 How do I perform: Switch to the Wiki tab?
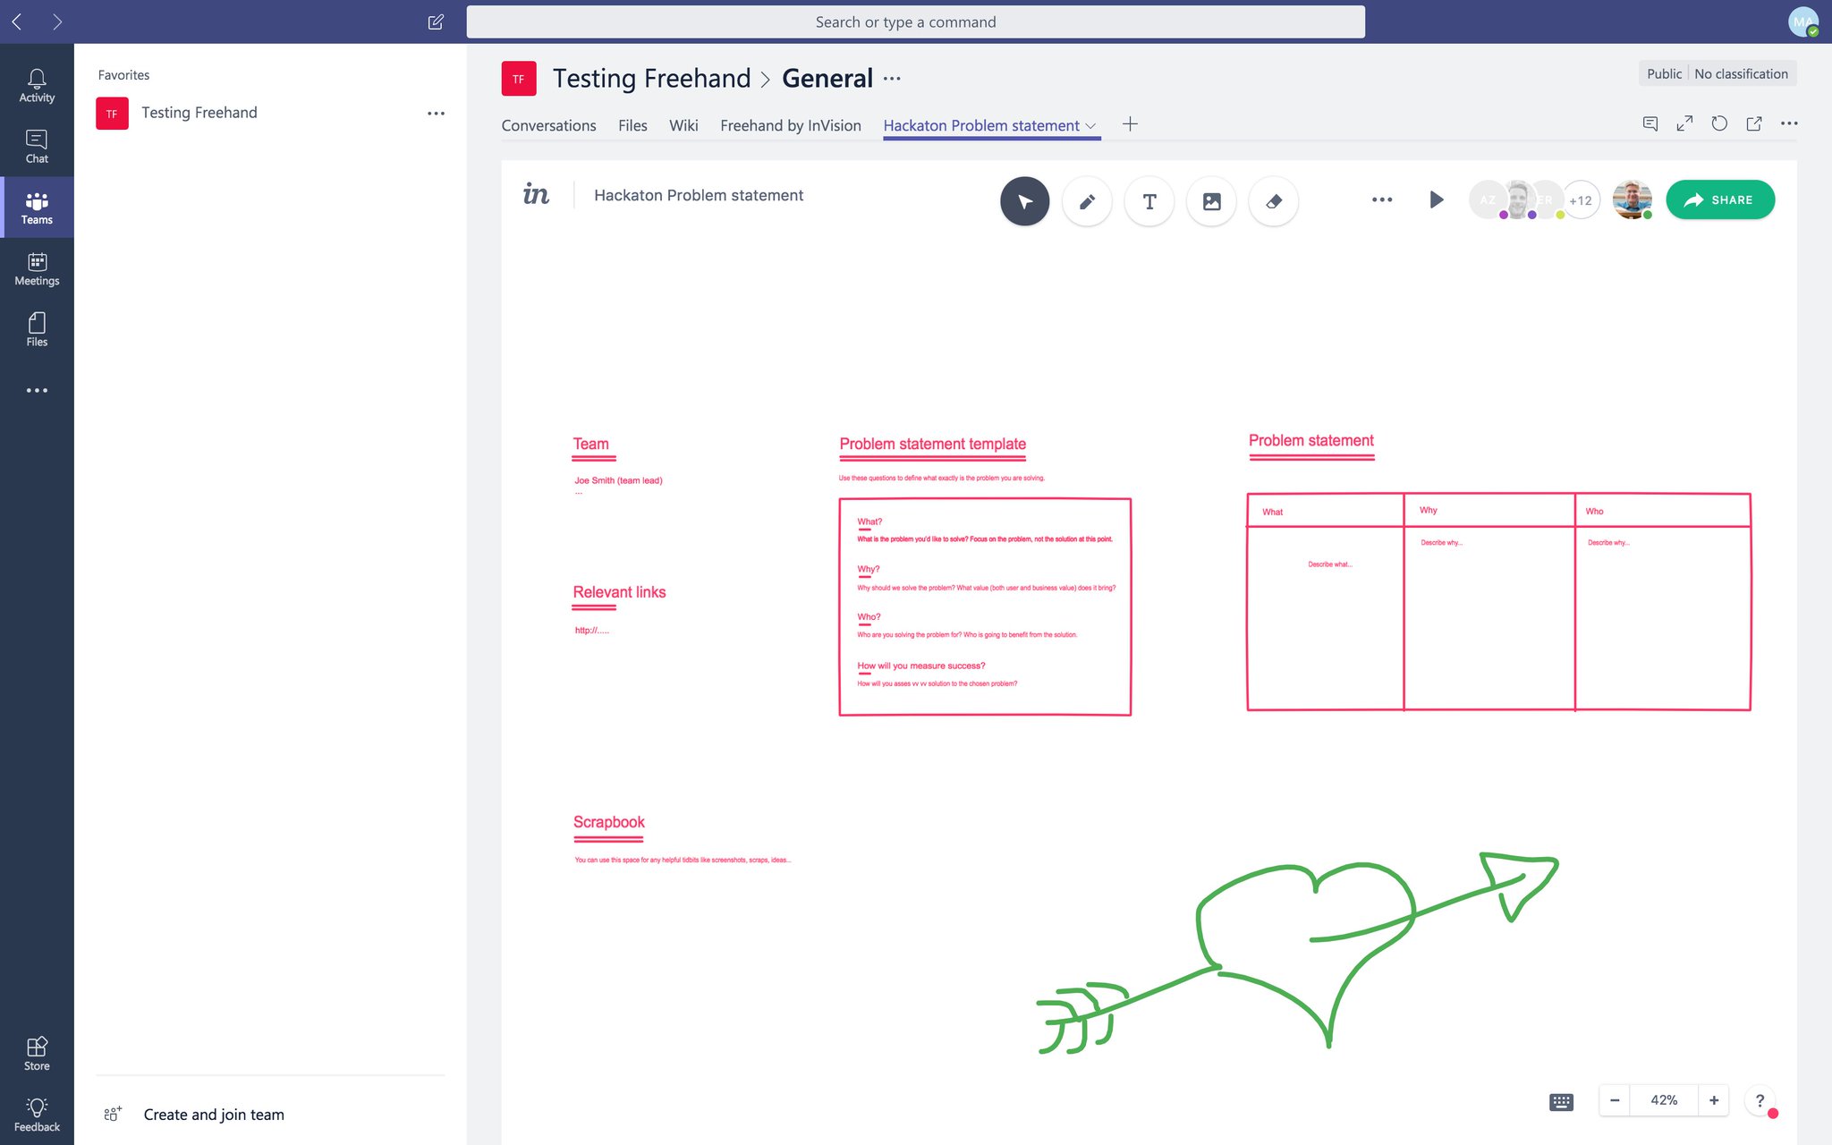(x=683, y=125)
